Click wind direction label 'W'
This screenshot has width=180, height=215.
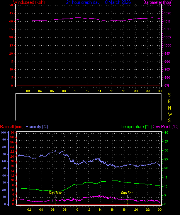170,114
